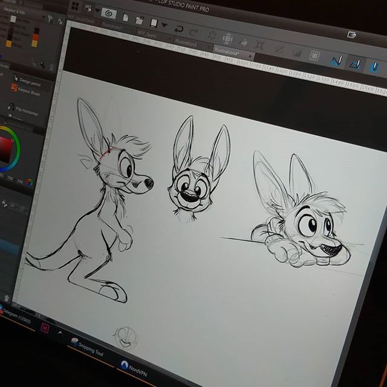Click the eyedropper icon below the color set
Image resolution: width=387 pixels, height=387 pixels.
pos(42,65)
